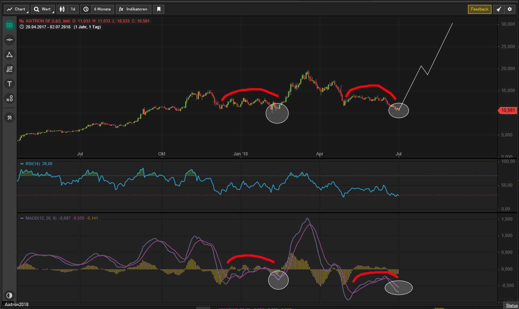The height and width of the screenshot is (309, 519).
Task: Click the date range 20.04.2017 - 02.07.2018
Action: point(48,27)
